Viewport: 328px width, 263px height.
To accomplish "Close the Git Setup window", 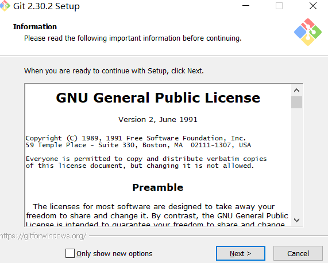I will click(313, 6).
